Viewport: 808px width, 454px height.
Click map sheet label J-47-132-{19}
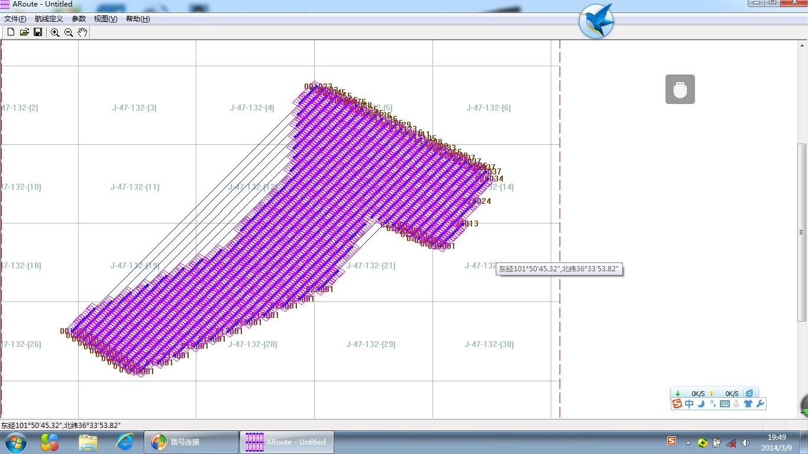point(135,266)
